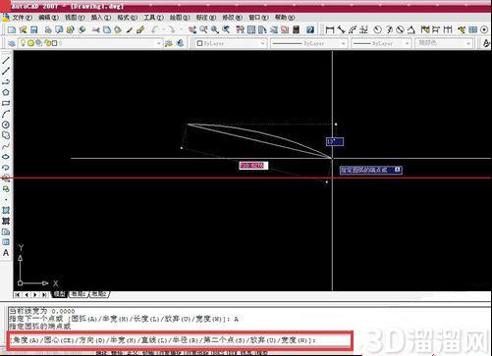Select the Radius dimension tool

(x=377, y=30)
